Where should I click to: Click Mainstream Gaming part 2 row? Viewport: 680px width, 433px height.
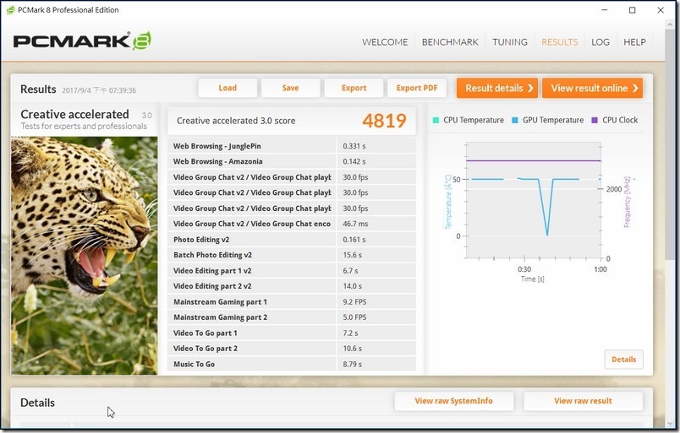tap(292, 317)
